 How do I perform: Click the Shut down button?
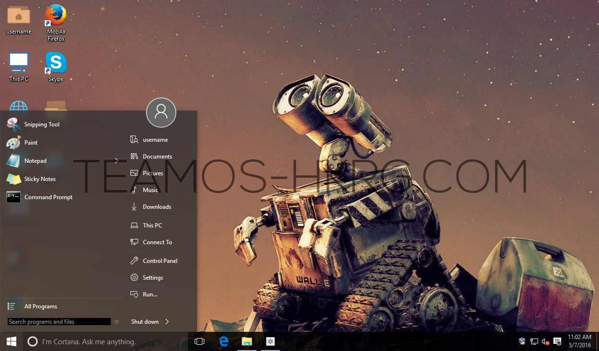pyautogui.click(x=145, y=322)
